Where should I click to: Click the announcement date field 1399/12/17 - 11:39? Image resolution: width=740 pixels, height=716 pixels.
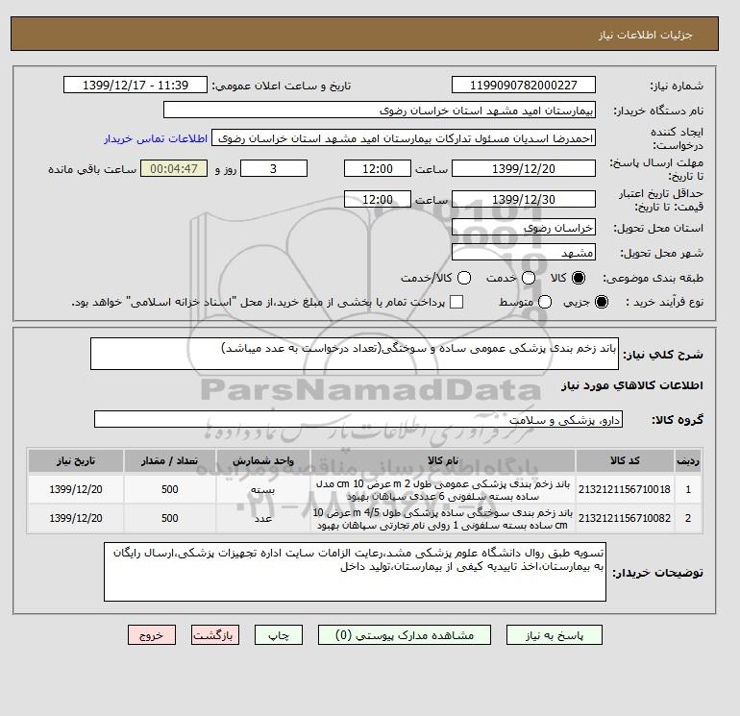tap(136, 85)
